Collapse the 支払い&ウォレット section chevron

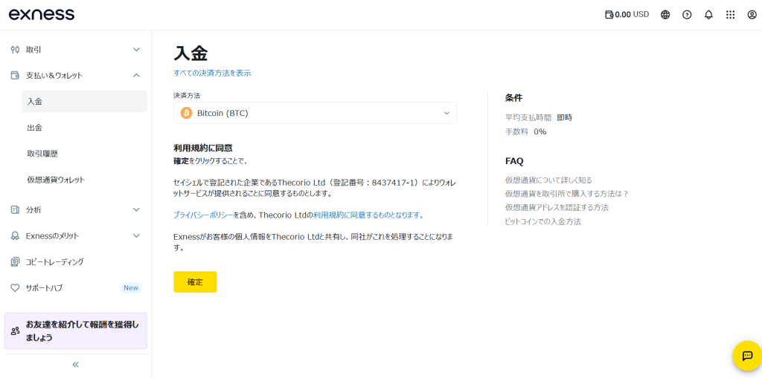click(x=137, y=75)
